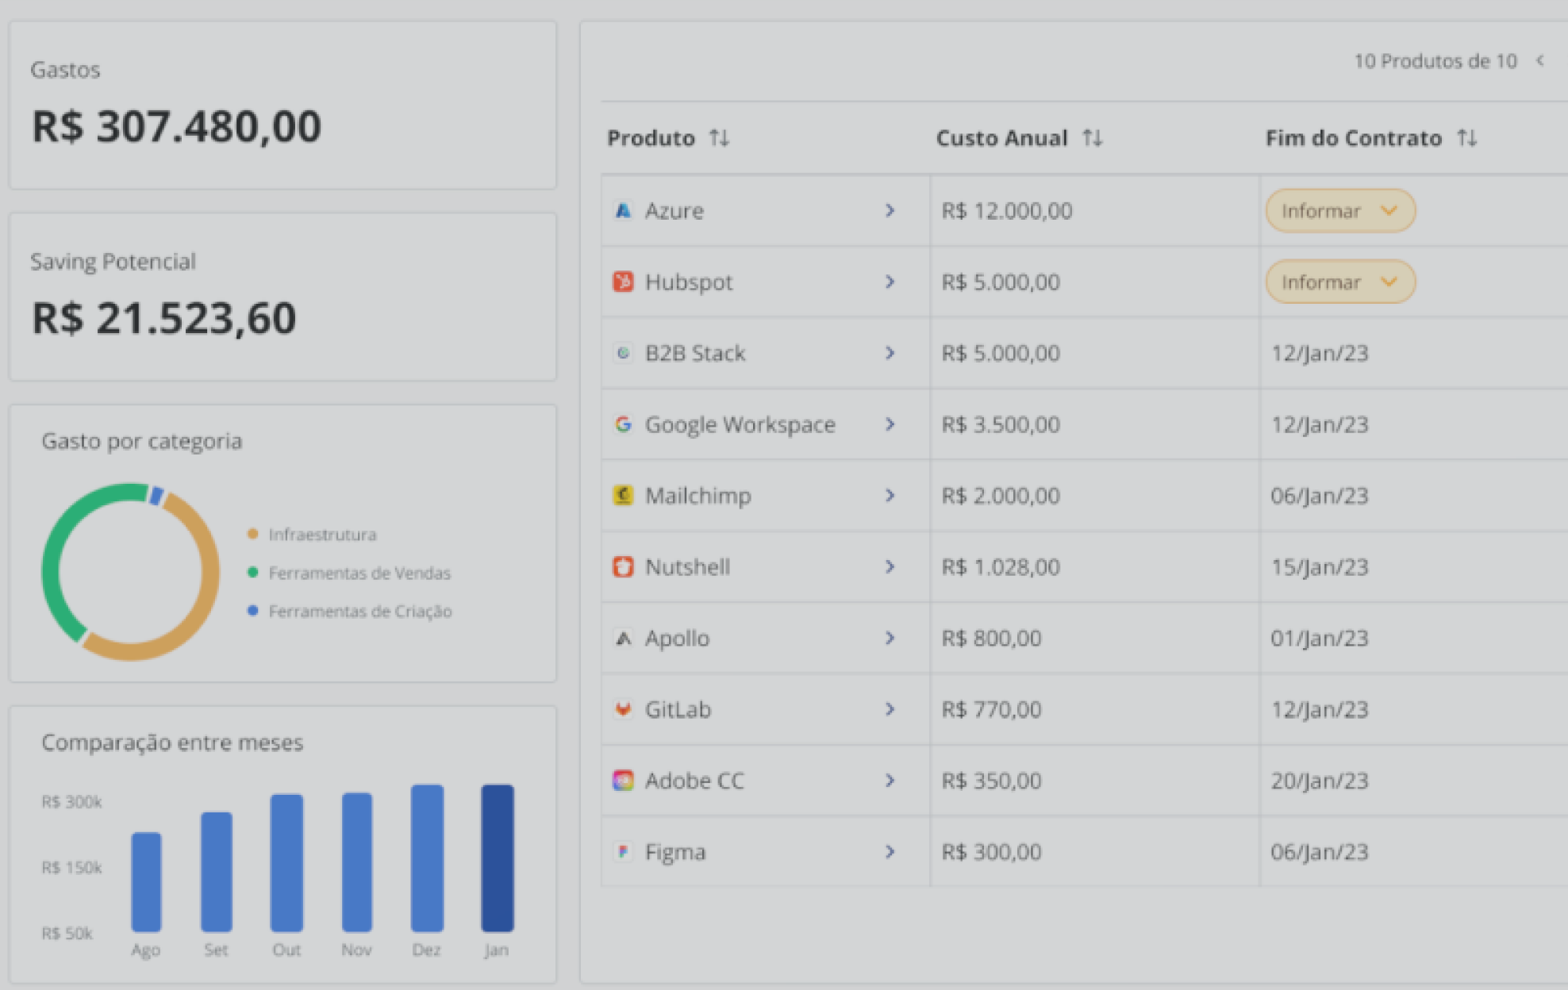Click the Hubspot product icon
Screen dimensions: 1568x990
tap(624, 282)
